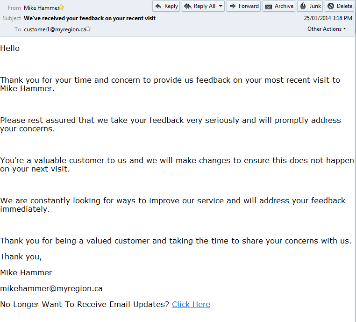This screenshot has height=322, width=356.
Task: Click the email subject line text
Action: pyautogui.click(x=90, y=18)
